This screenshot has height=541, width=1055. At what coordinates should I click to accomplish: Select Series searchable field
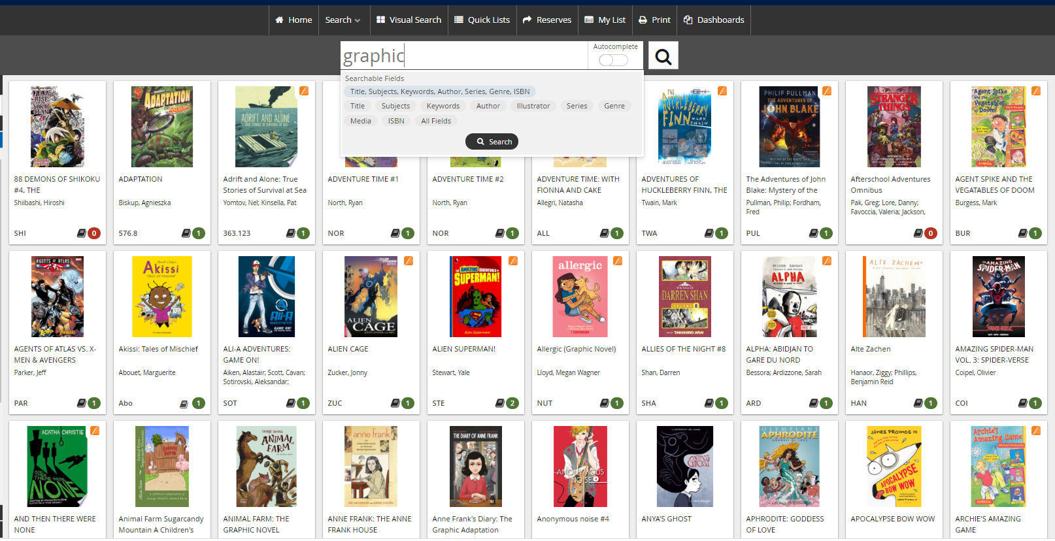click(577, 106)
